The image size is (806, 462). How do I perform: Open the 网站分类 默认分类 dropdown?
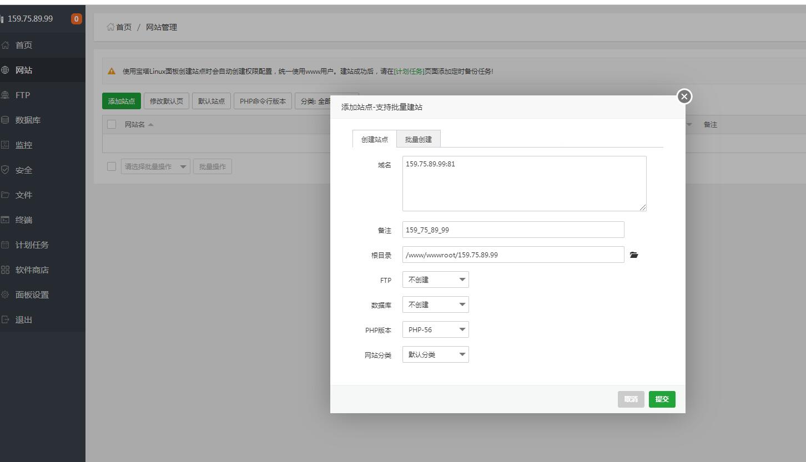435,354
